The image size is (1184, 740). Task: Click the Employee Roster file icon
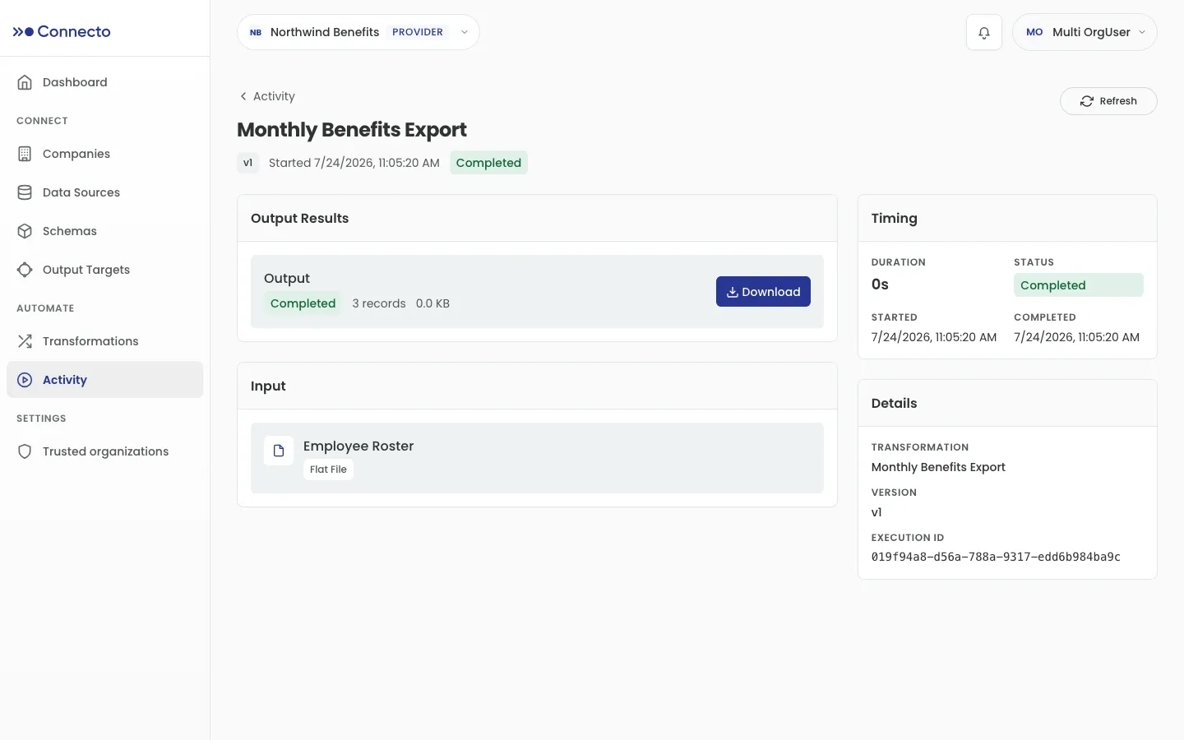coord(279,451)
